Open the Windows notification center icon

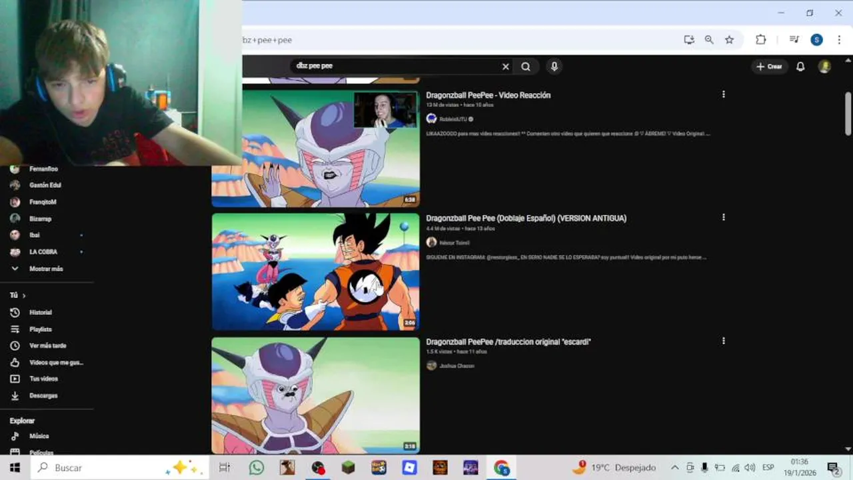[x=833, y=468]
